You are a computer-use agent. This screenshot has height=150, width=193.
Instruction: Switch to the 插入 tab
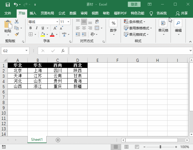(x=33, y=13)
